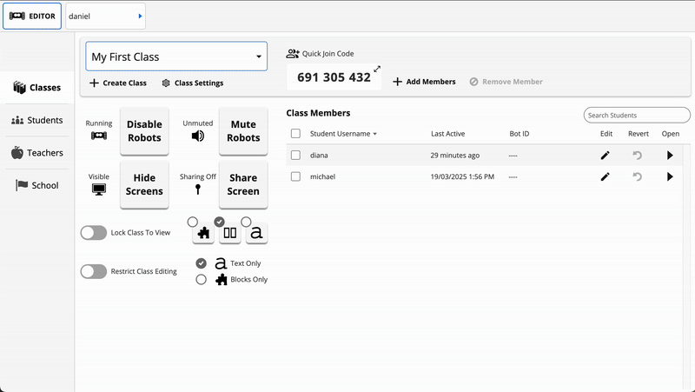Open Class Settings gear option
The height and width of the screenshot is (392, 695).
(x=192, y=83)
